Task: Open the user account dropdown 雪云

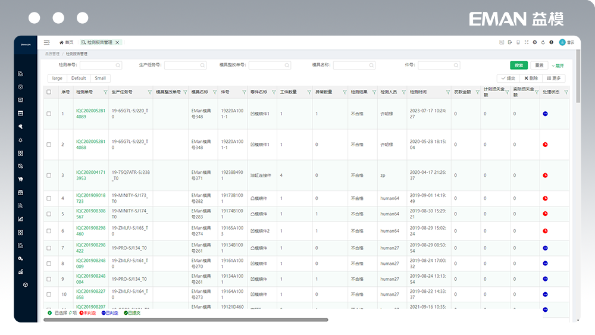Action: point(566,42)
